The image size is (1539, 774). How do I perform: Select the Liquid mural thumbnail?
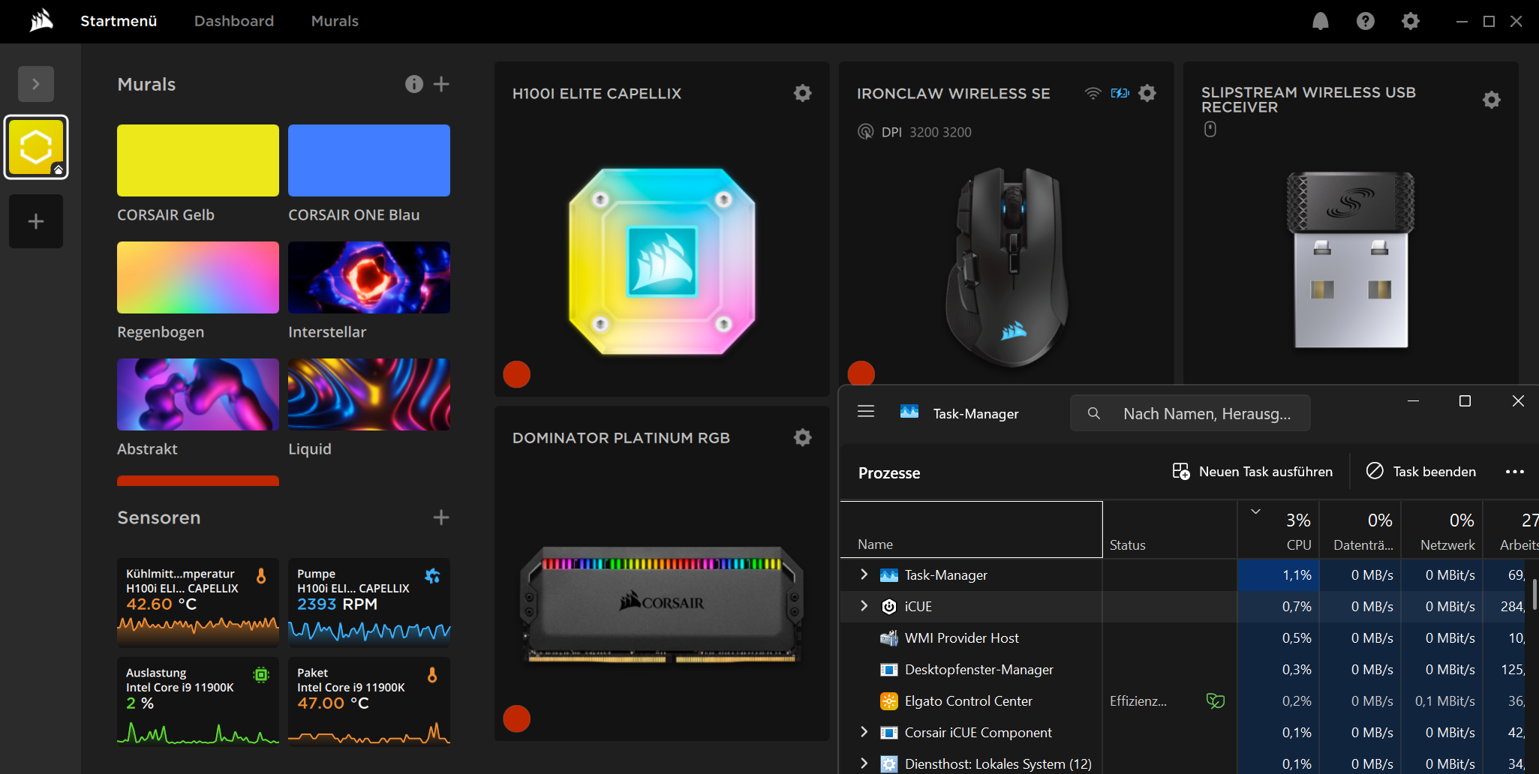(x=369, y=394)
